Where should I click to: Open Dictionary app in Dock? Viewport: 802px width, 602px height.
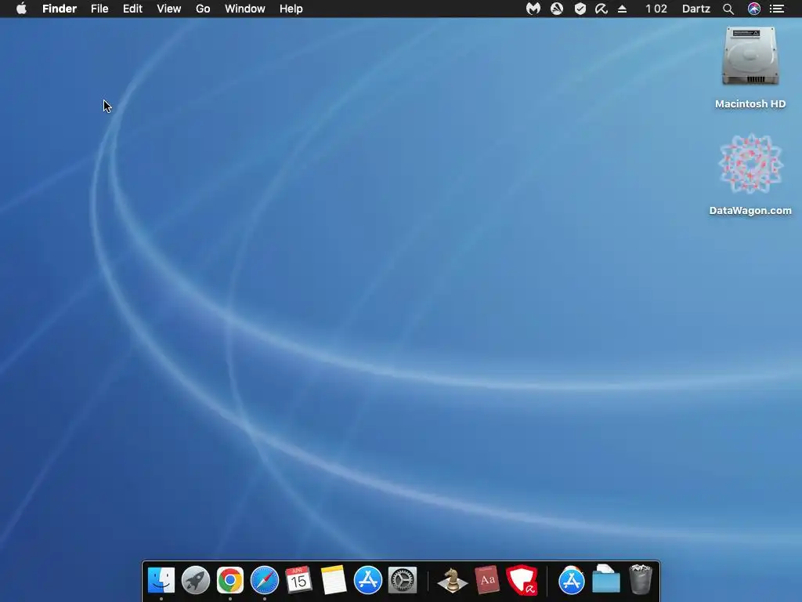click(487, 580)
